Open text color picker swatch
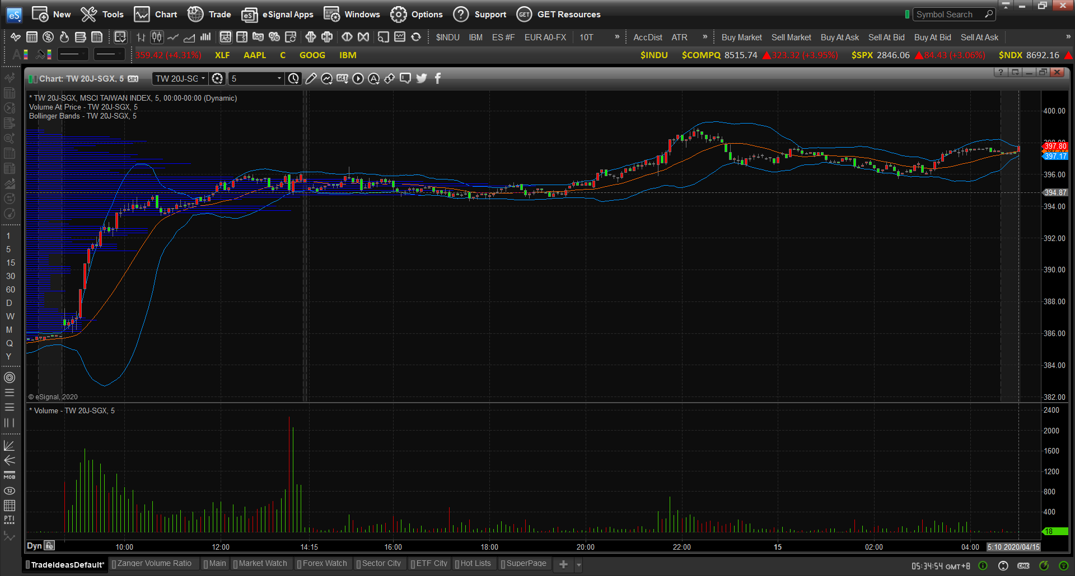This screenshot has width=1075, height=576. 20,55
